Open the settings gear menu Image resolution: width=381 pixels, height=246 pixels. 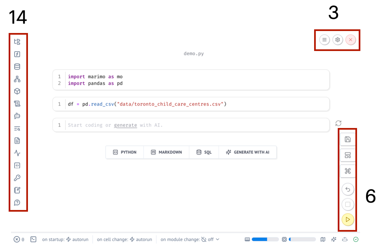pos(337,40)
